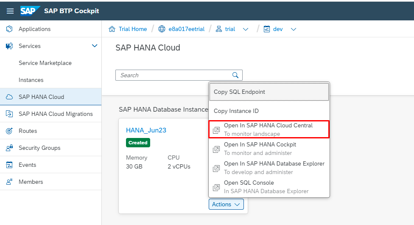This screenshot has width=414, height=225.
Task: Toggle the Actions dropdown button
Action: pos(226,204)
